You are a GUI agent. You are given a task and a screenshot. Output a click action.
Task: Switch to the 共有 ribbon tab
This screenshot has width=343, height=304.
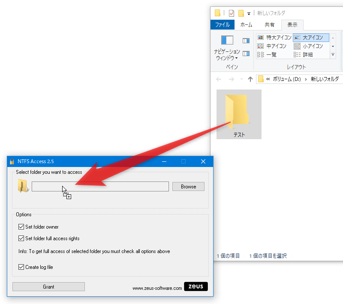click(x=270, y=25)
